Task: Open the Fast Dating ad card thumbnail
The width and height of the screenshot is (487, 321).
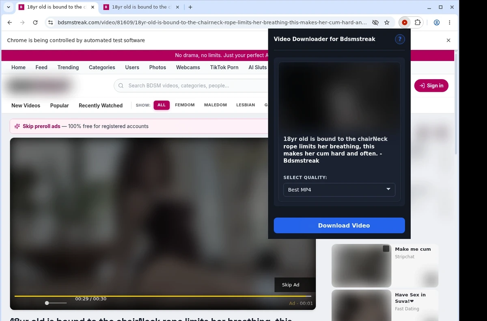Action: pos(361,305)
